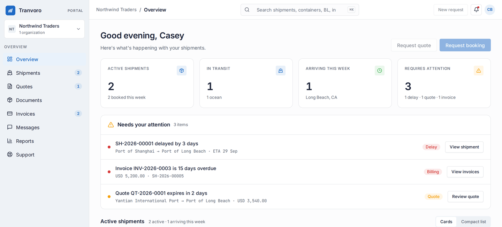Click the Quotes document icon in sidebar
Viewport: 502px width, 227px height.
pos(10,86)
